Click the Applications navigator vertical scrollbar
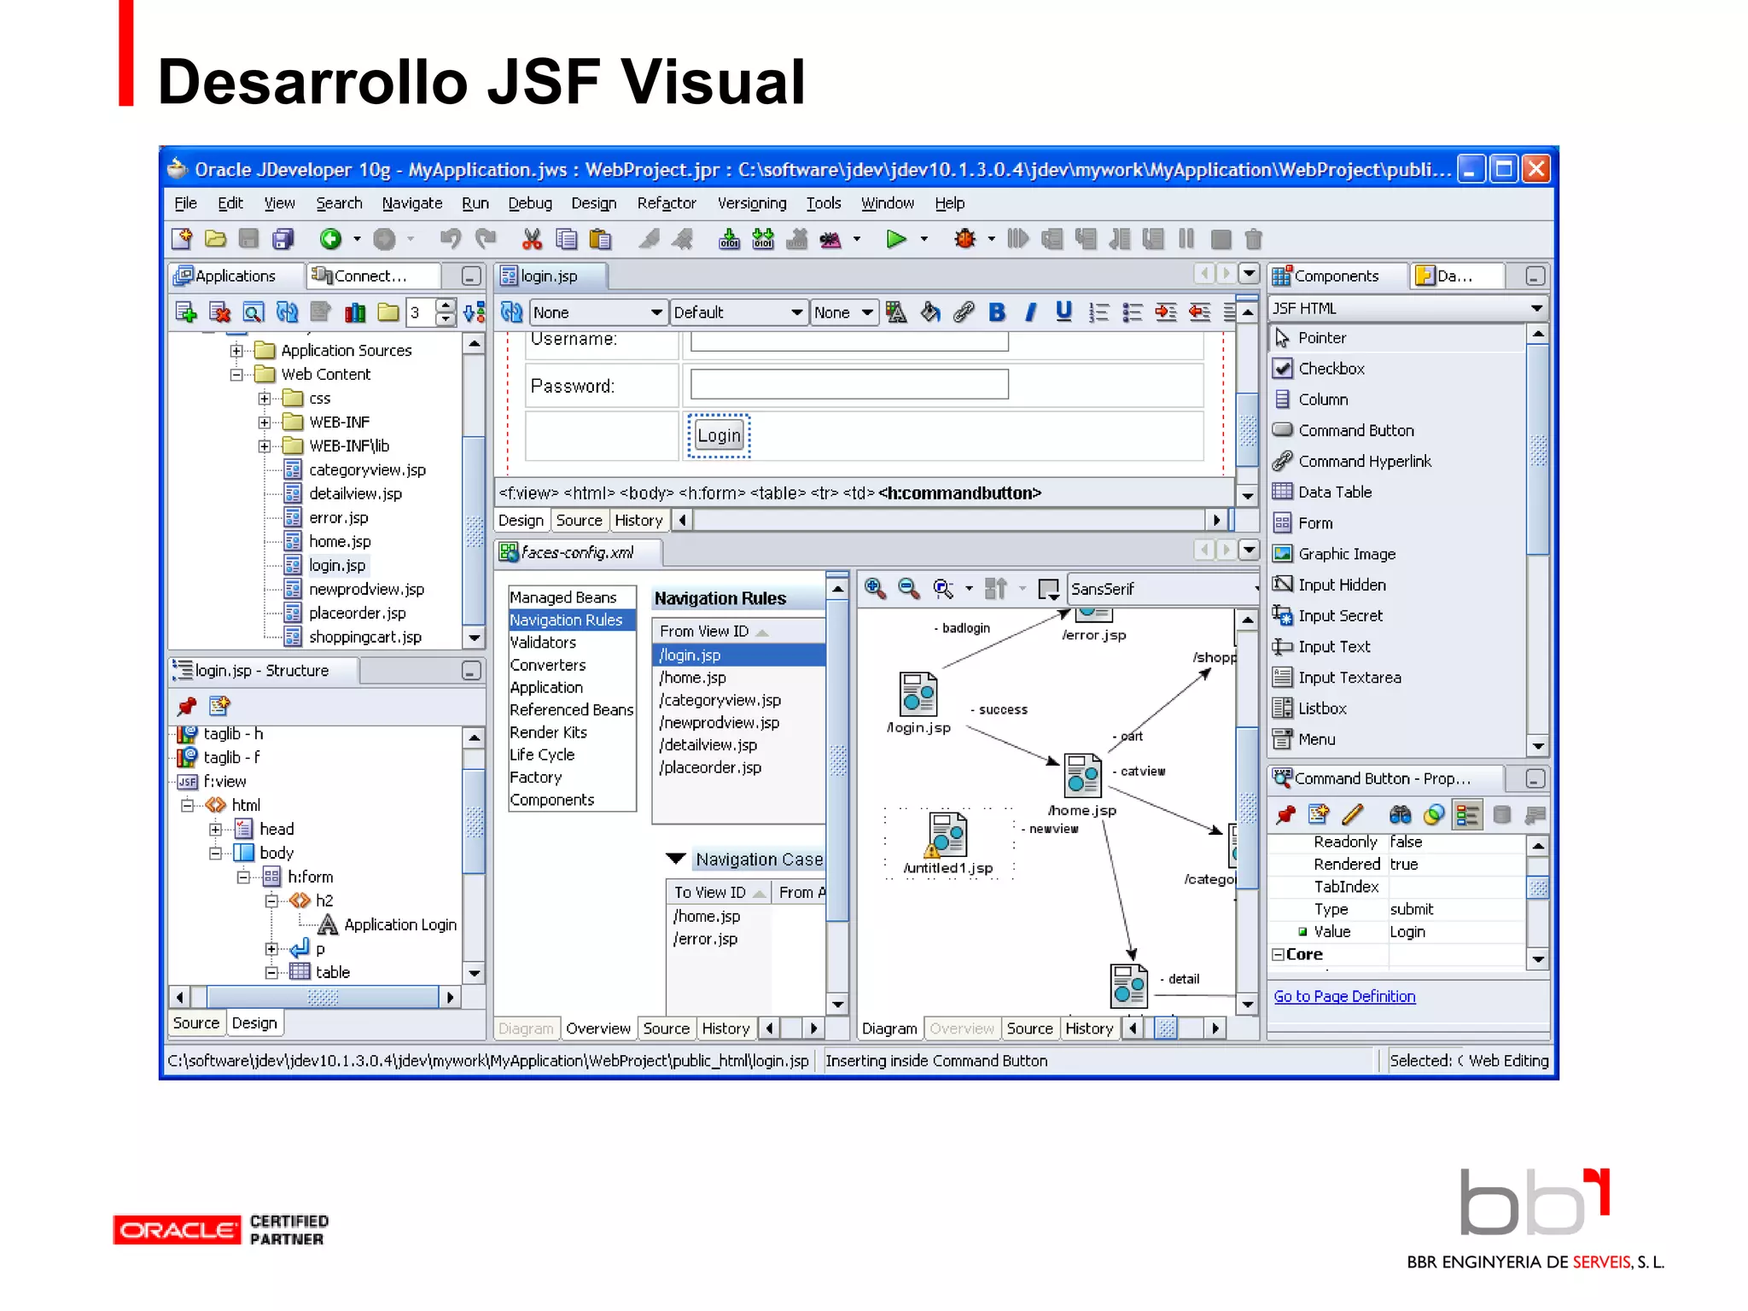Viewport: 1748px width, 1311px height. point(475,491)
